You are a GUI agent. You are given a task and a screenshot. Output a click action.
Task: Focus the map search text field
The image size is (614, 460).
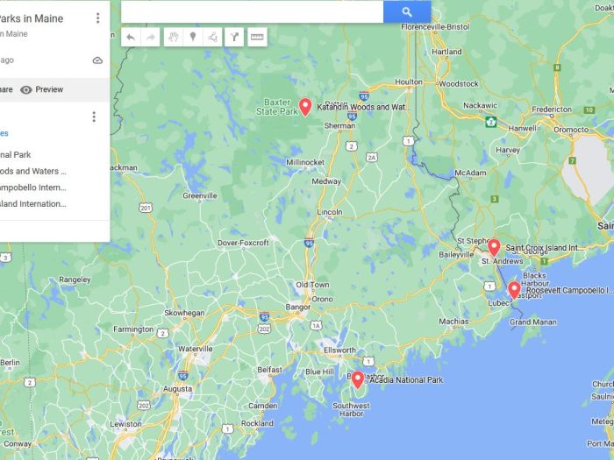point(253,11)
